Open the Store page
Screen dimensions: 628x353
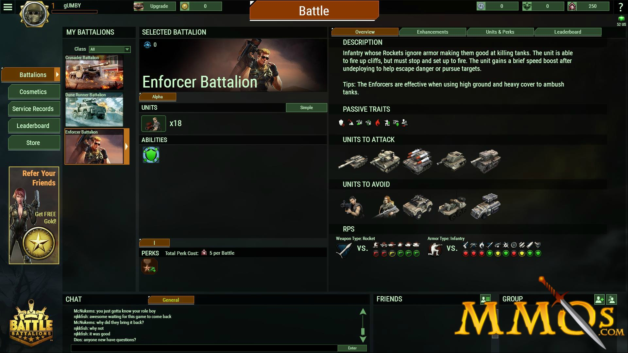(x=33, y=143)
